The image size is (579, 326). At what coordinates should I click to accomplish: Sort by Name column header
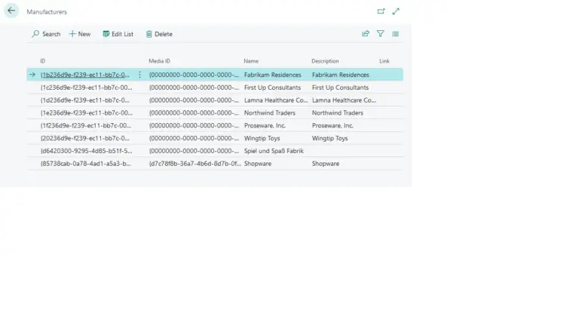click(x=251, y=61)
